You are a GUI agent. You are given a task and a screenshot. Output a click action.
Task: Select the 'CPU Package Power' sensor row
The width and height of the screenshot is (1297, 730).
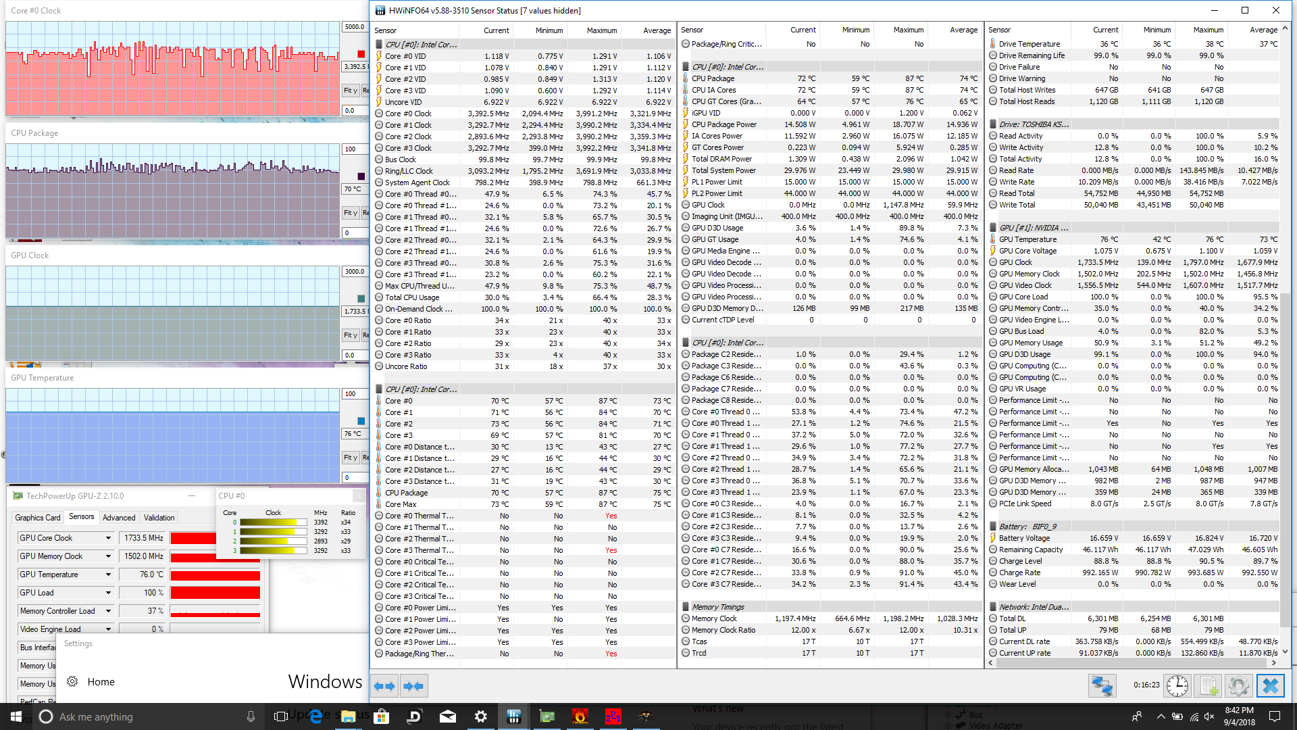pos(831,124)
